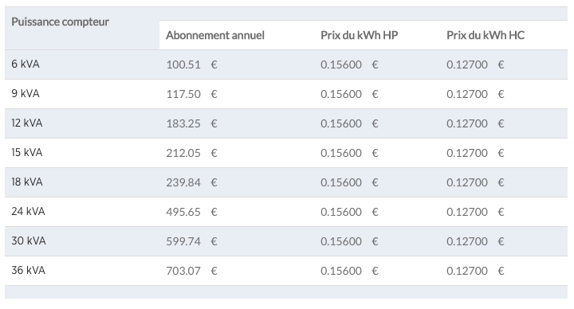Click the 183.25 annual subscription cell
574x309 pixels.
[183, 123]
